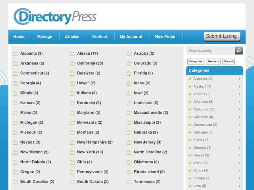This screenshot has width=254, height=190.
Task: Open the Connecticut (2) main list link
Action: (35, 73)
